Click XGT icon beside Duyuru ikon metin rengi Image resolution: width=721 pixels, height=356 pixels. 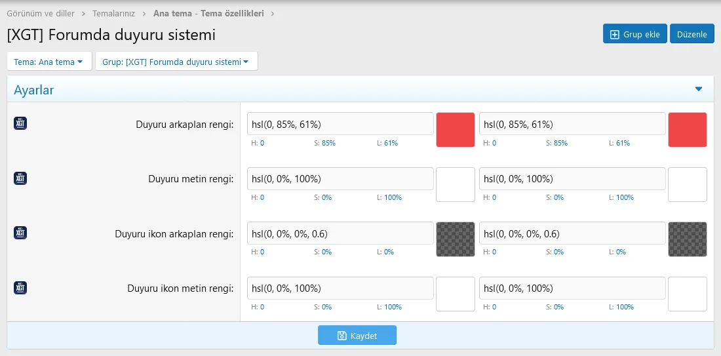(20, 287)
